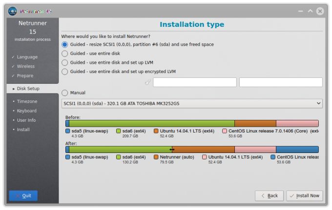Click green sda6 swatch in Before legend
Viewport: 332px width, 210px height.
[118, 131]
